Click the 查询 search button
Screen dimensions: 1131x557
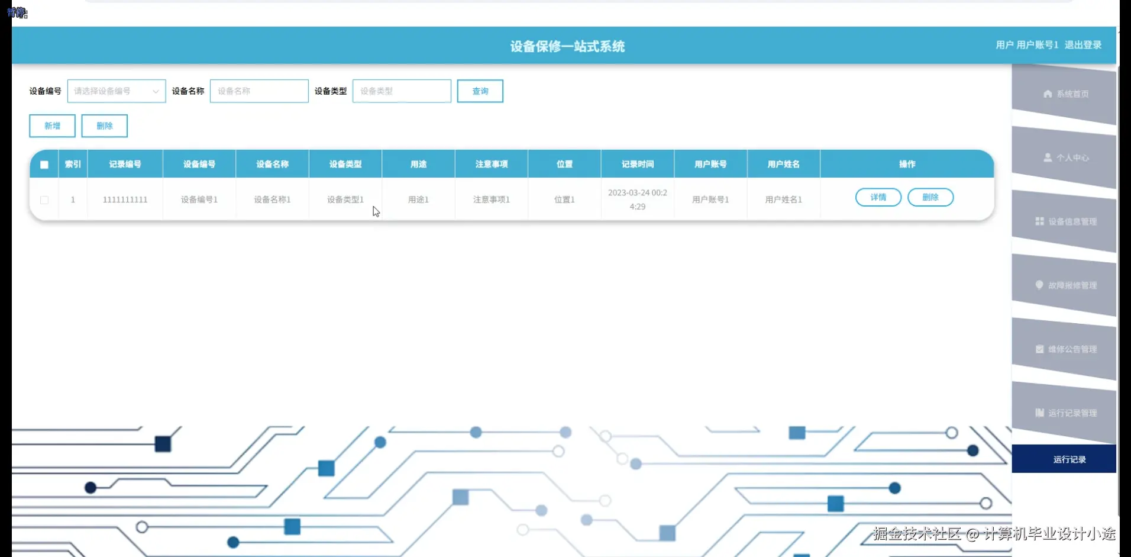pyautogui.click(x=480, y=91)
